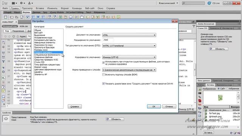
Task: Open the default document type dropdown (HTML)
Action: tap(129, 35)
